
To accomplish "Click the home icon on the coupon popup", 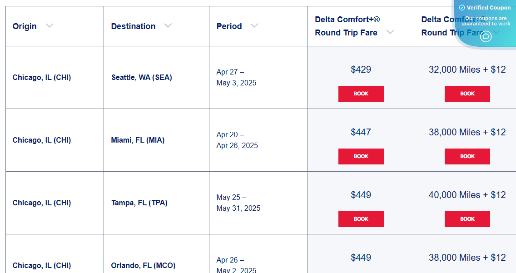I will [486, 36].
